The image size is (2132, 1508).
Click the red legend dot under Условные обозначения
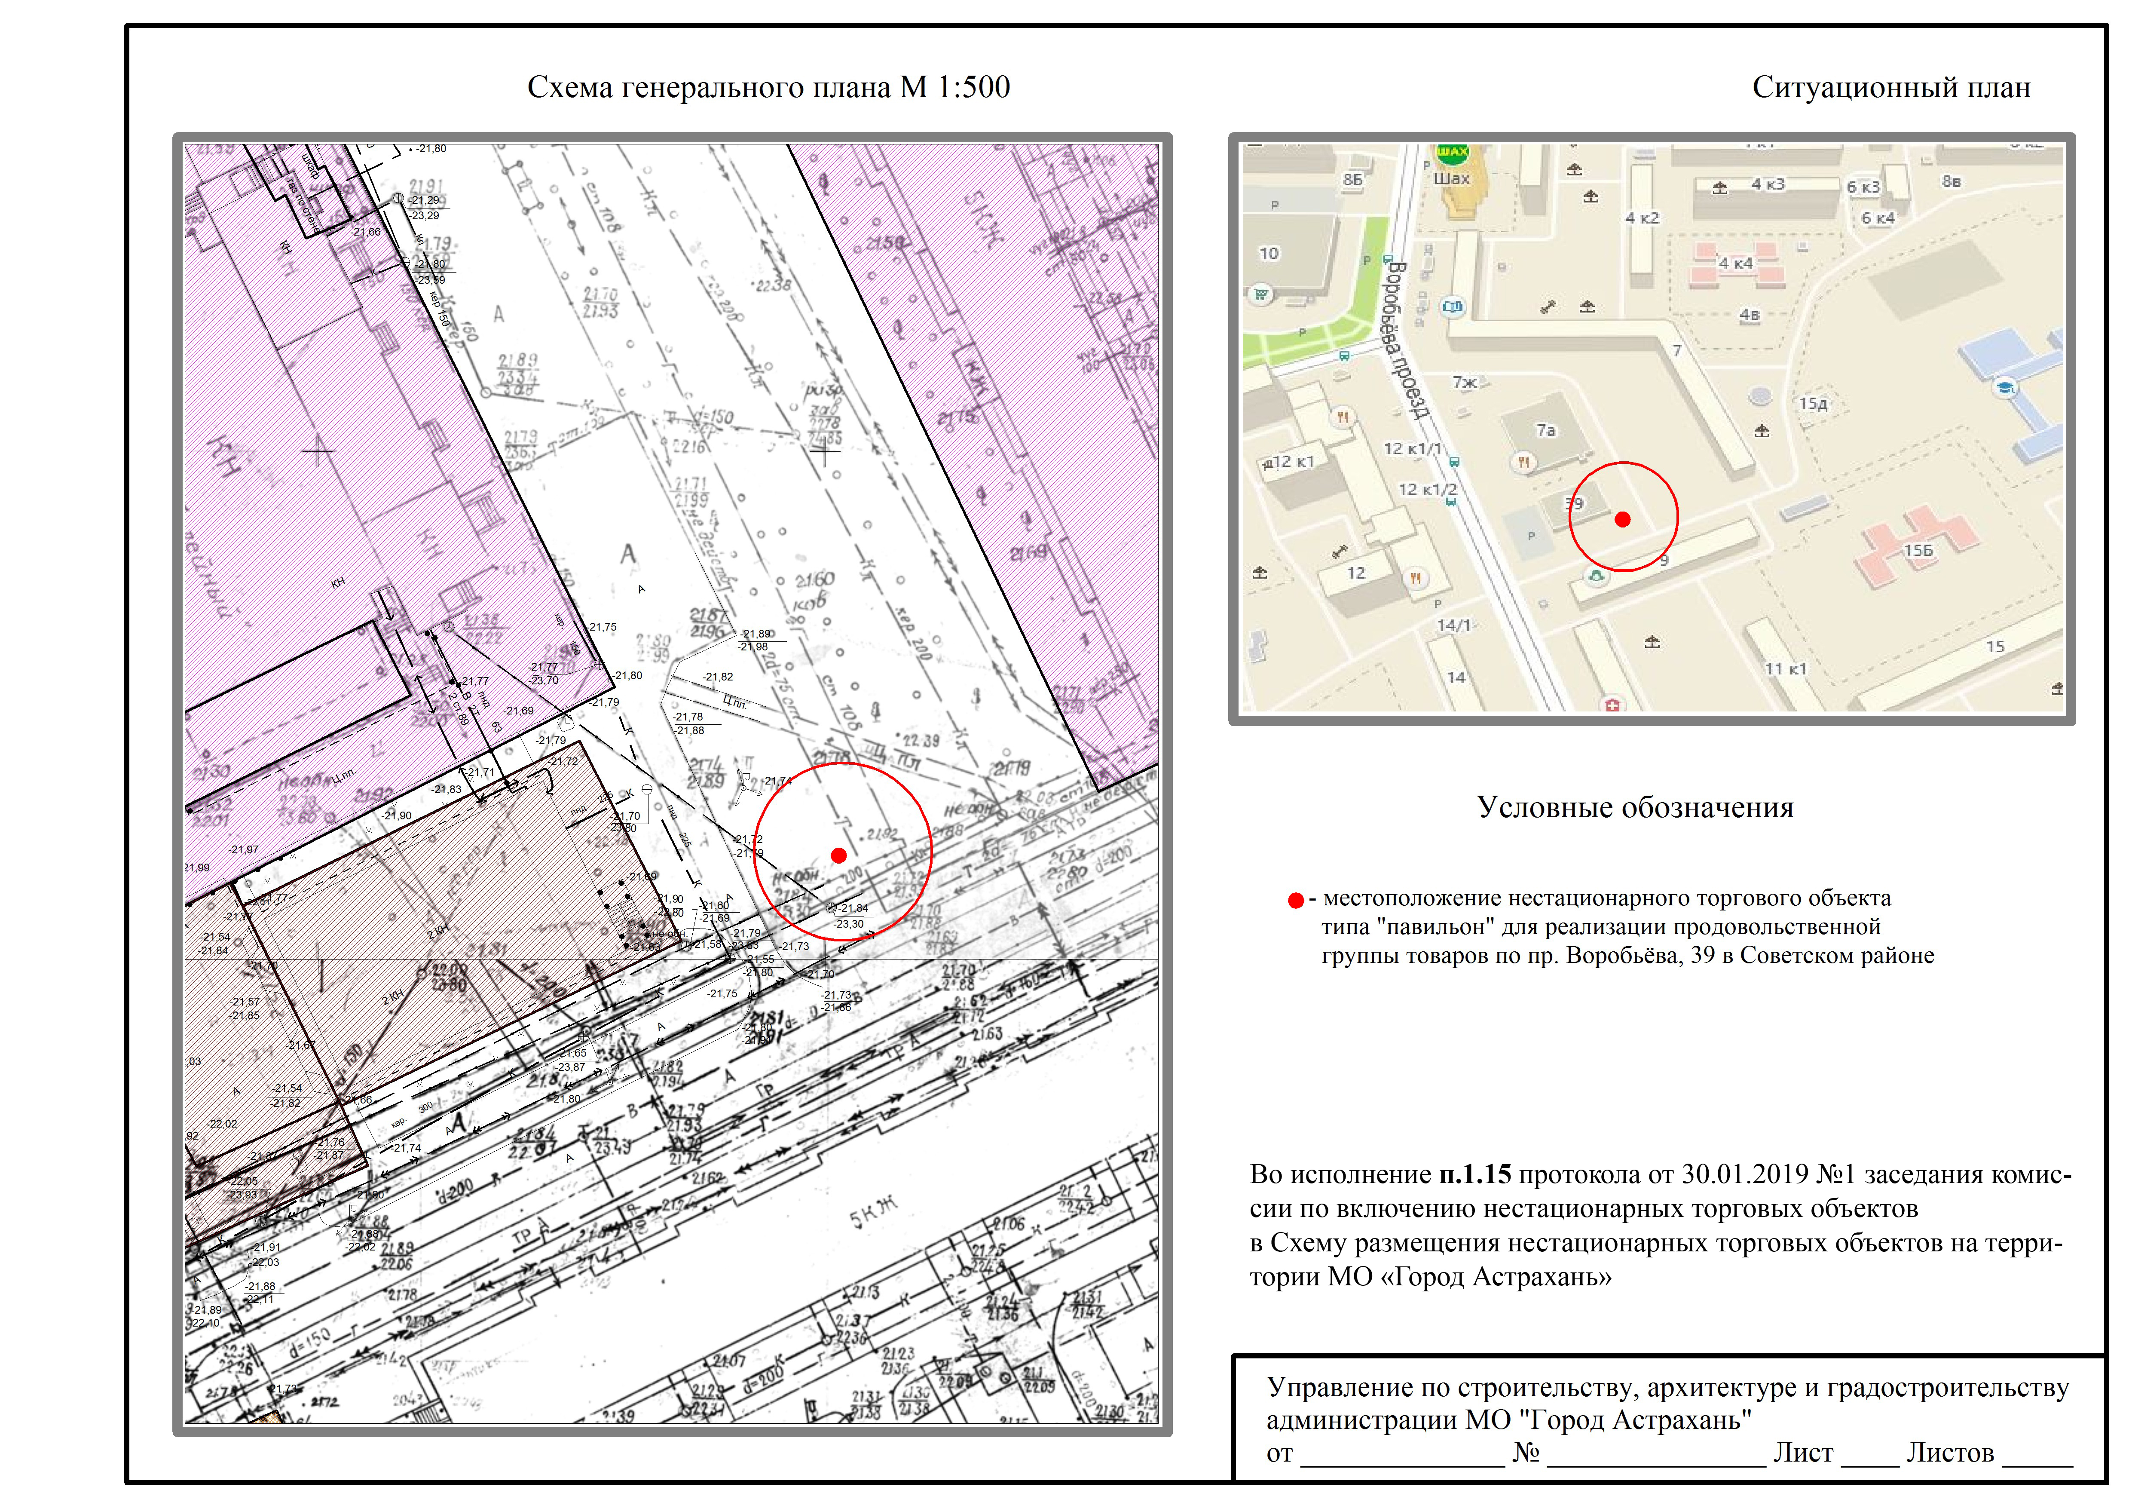click(x=1295, y=901)
